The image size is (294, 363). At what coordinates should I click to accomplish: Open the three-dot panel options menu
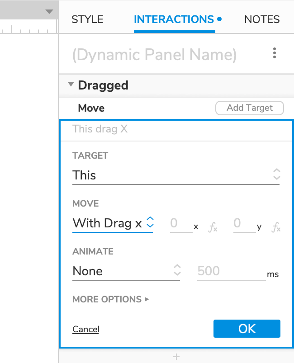(x=275, y=54)
